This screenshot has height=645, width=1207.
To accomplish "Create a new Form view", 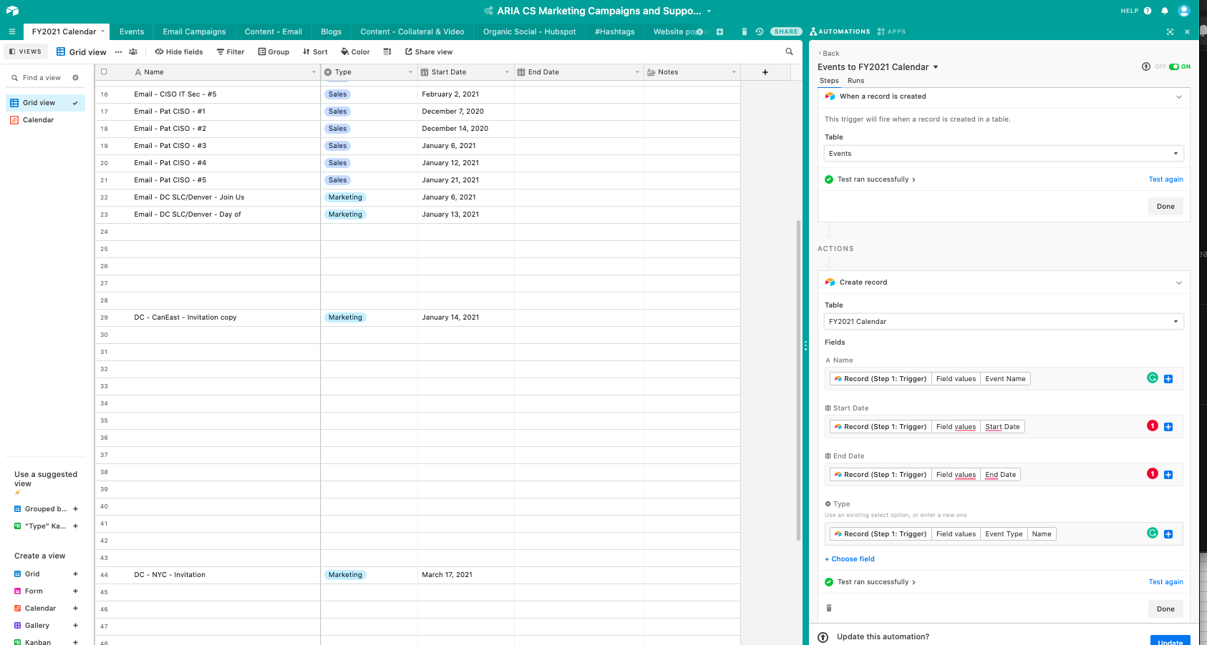I will [x=46, y=591].
